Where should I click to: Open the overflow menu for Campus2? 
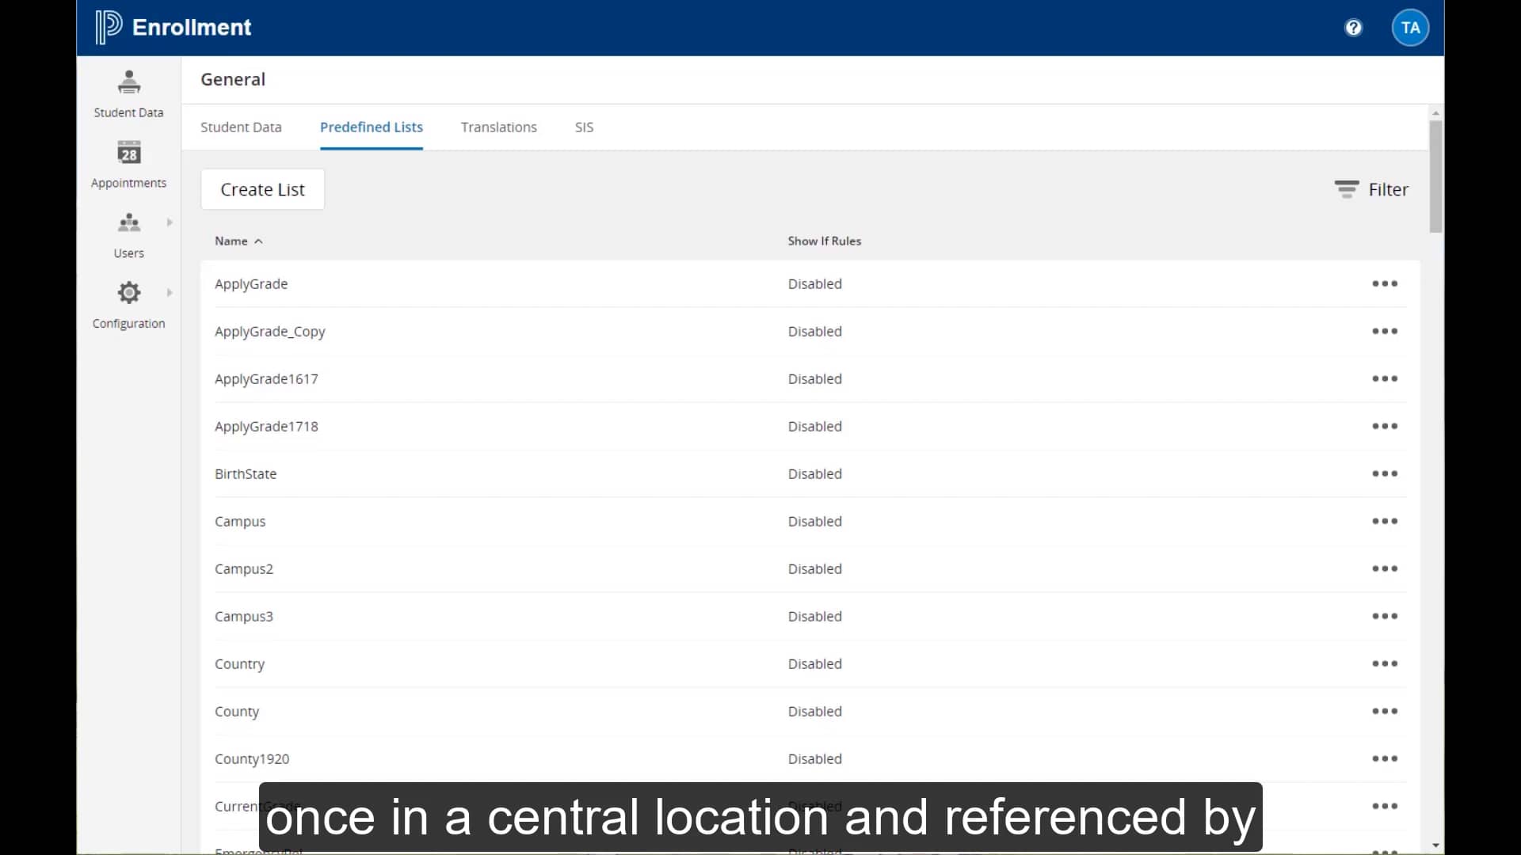(1384, 568)
